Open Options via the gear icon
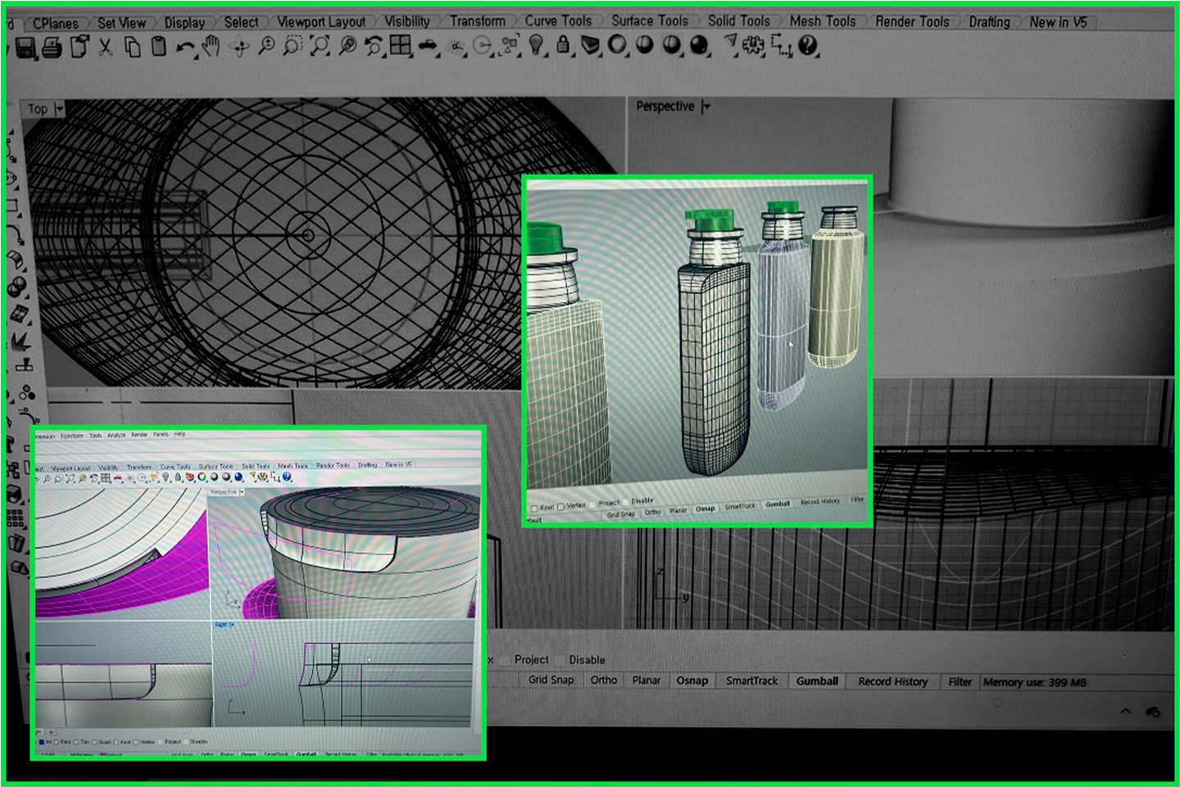 tap(753, 47)
